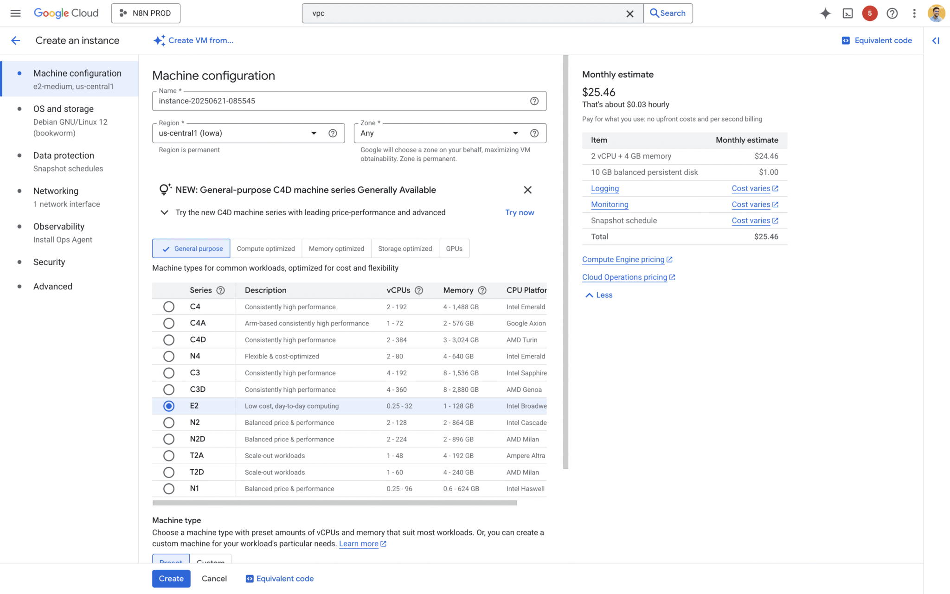The image size is (950, 594).
Task: Open the Gemini assistant
Action: [x=825, y=13]
